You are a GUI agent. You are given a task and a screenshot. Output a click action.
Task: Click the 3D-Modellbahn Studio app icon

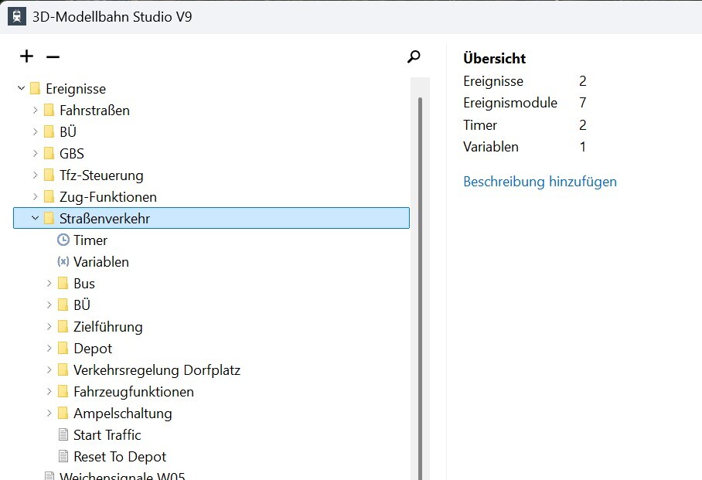pyautogui.click(x=16, y=16)
